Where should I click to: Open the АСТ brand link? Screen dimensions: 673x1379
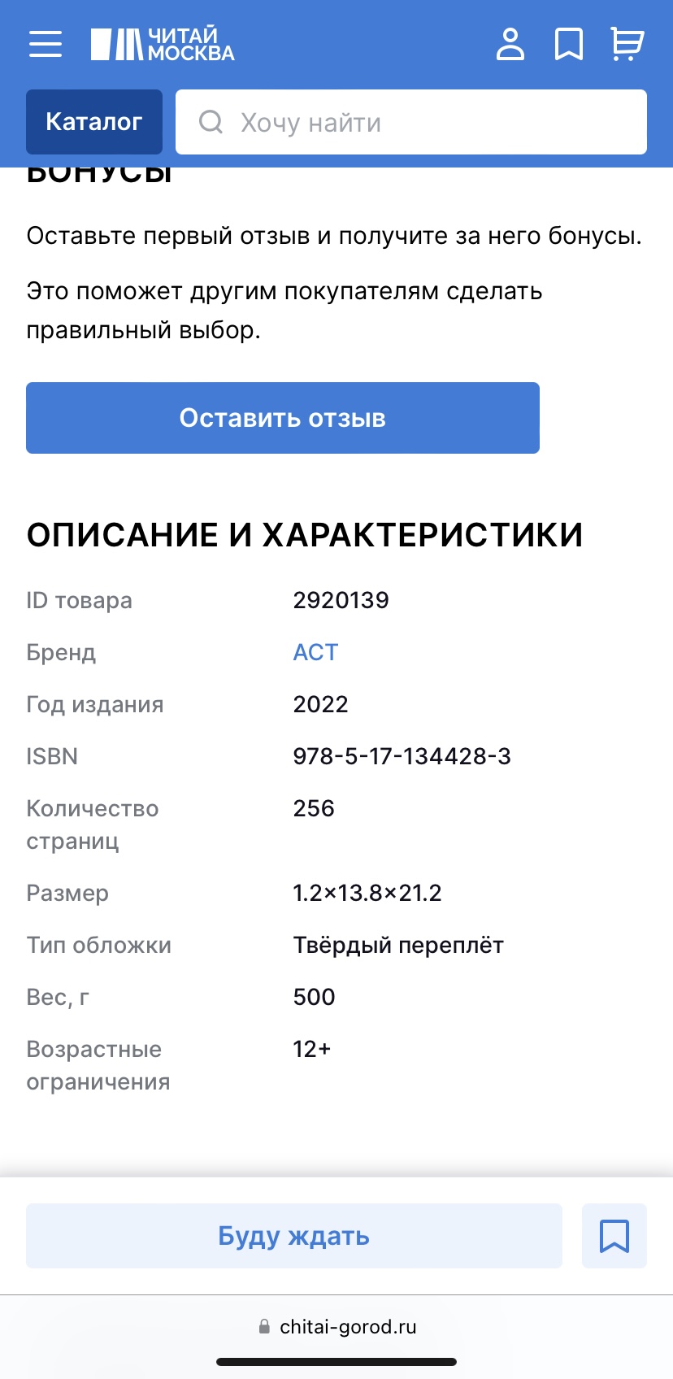[x=315, y=652]
